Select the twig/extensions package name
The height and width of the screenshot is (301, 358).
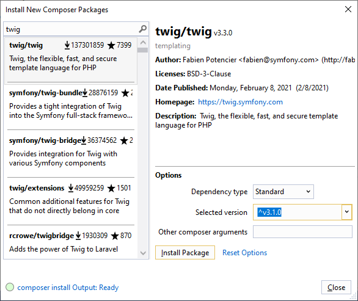coord(37,188)
